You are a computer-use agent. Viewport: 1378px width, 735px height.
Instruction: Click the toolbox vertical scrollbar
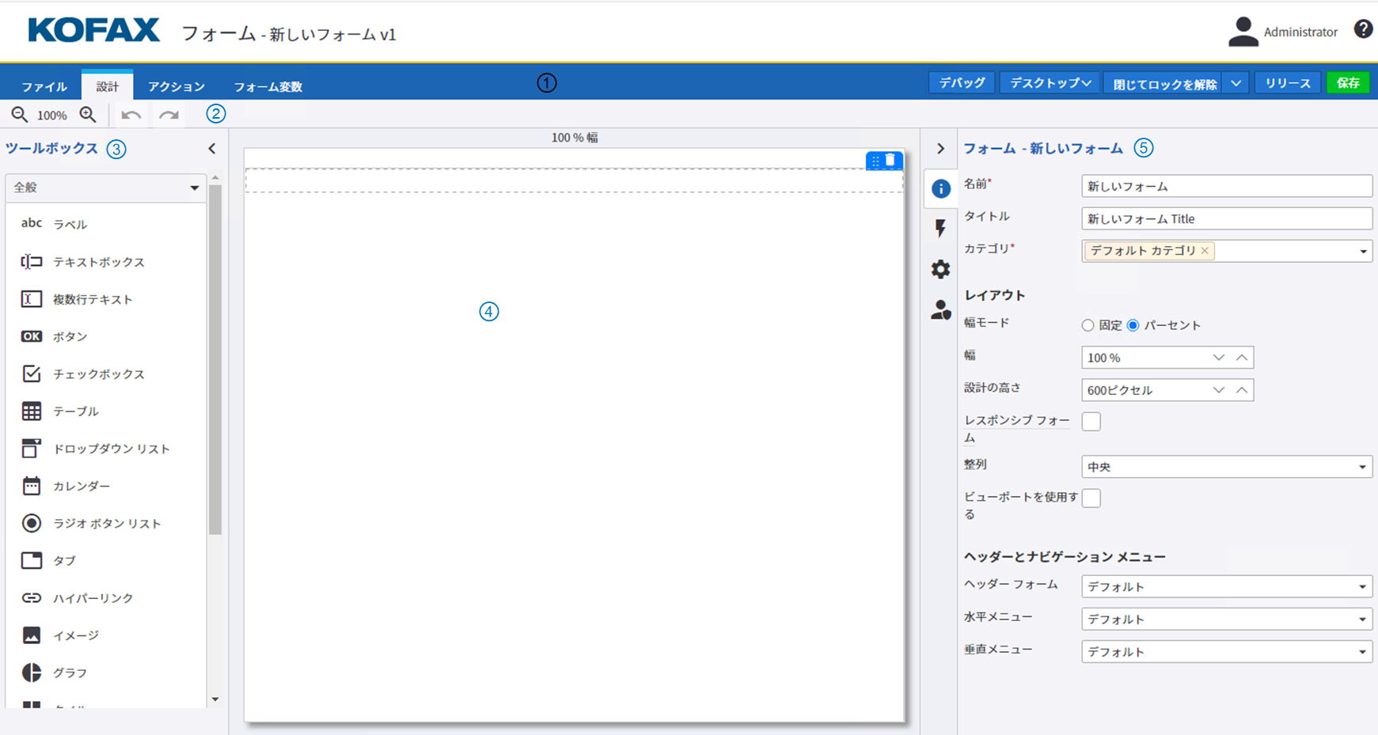[x=215, y=356]
